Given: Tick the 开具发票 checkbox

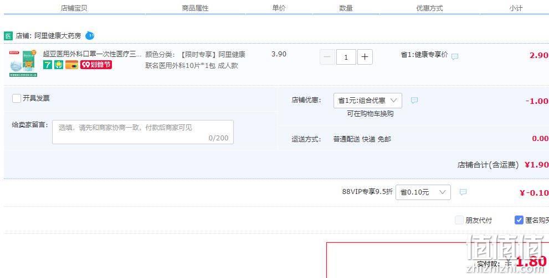Looking at the screenshot, I should tap(17, 98).
